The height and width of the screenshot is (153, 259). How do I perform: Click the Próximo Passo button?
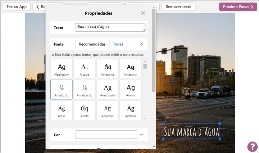(238, 6)
